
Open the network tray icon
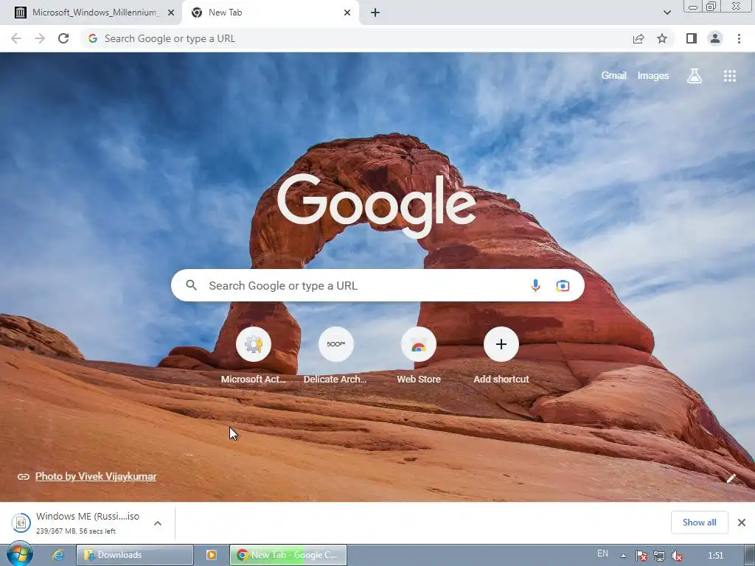(658, 556)
